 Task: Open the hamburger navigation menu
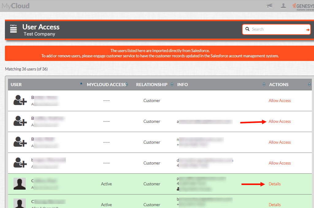point(13,29)
